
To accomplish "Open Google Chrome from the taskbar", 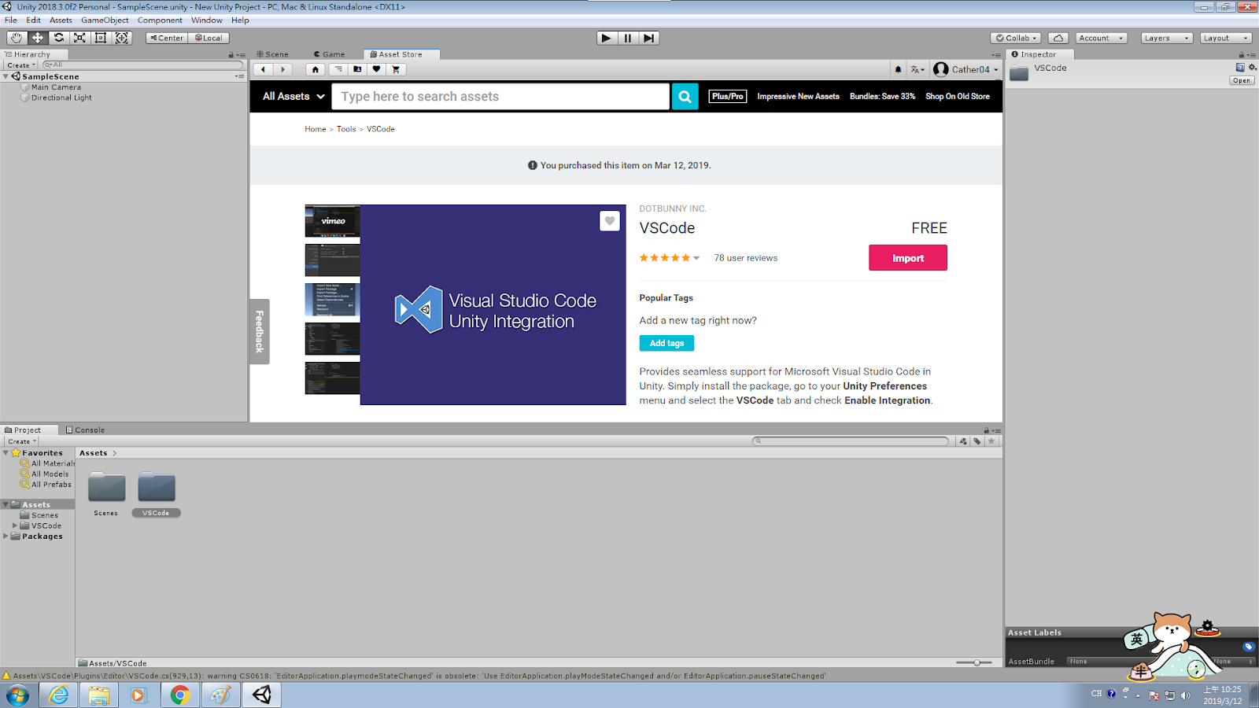I will [179, 695].
